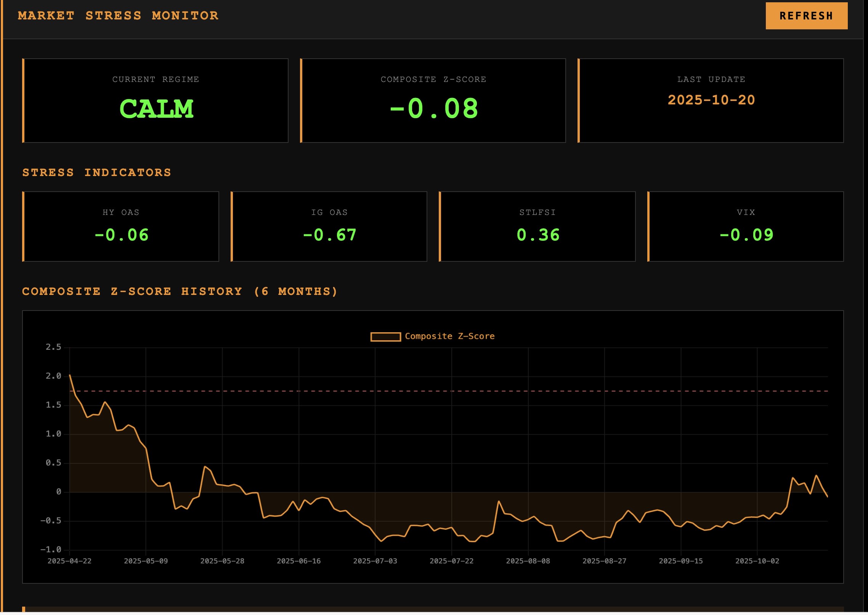The width and height of the screenshot is (868, 615).
Task: Click the Composite Z-Score legend label
Action: [x=449, y=336]
